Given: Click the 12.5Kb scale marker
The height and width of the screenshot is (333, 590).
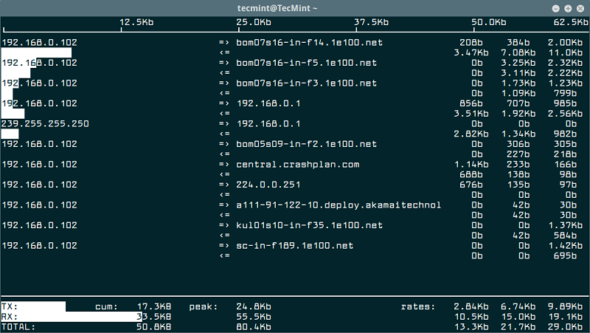Looking at the screenshot, I should [x=136, y=22].
